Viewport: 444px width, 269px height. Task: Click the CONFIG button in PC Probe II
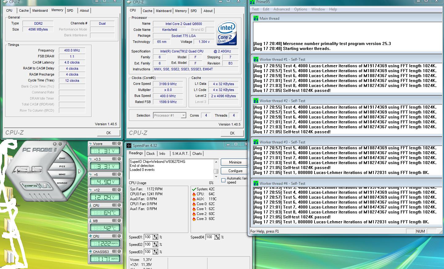(31, 186)
